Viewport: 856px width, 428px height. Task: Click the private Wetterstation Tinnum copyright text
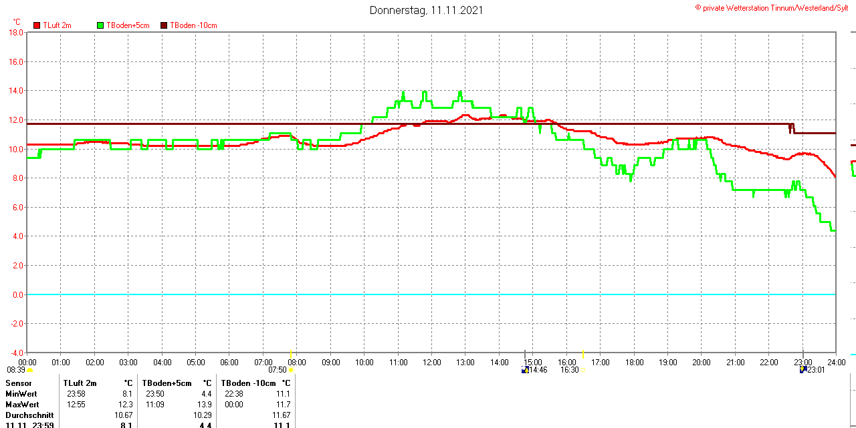[x=775, y=7]
